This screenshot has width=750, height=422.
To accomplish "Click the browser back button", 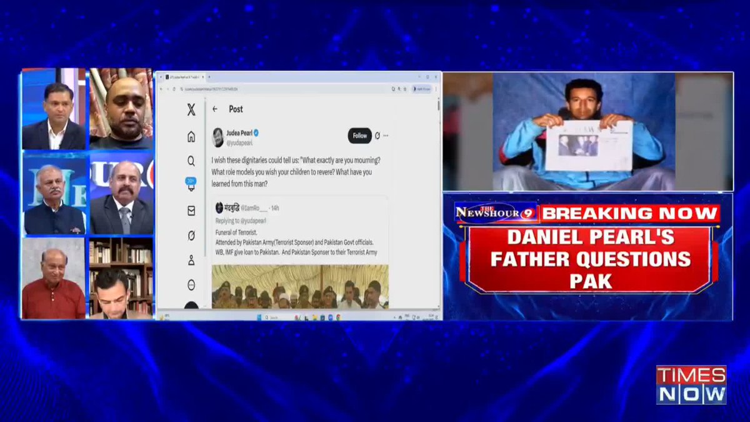I will (x=161, y=89).
